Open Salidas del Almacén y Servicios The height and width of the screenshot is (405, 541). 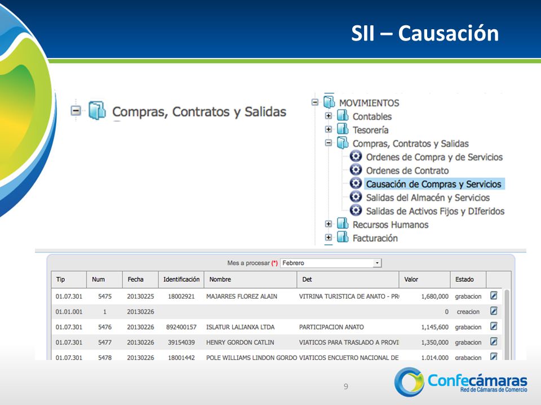click(x=428, y=197)
